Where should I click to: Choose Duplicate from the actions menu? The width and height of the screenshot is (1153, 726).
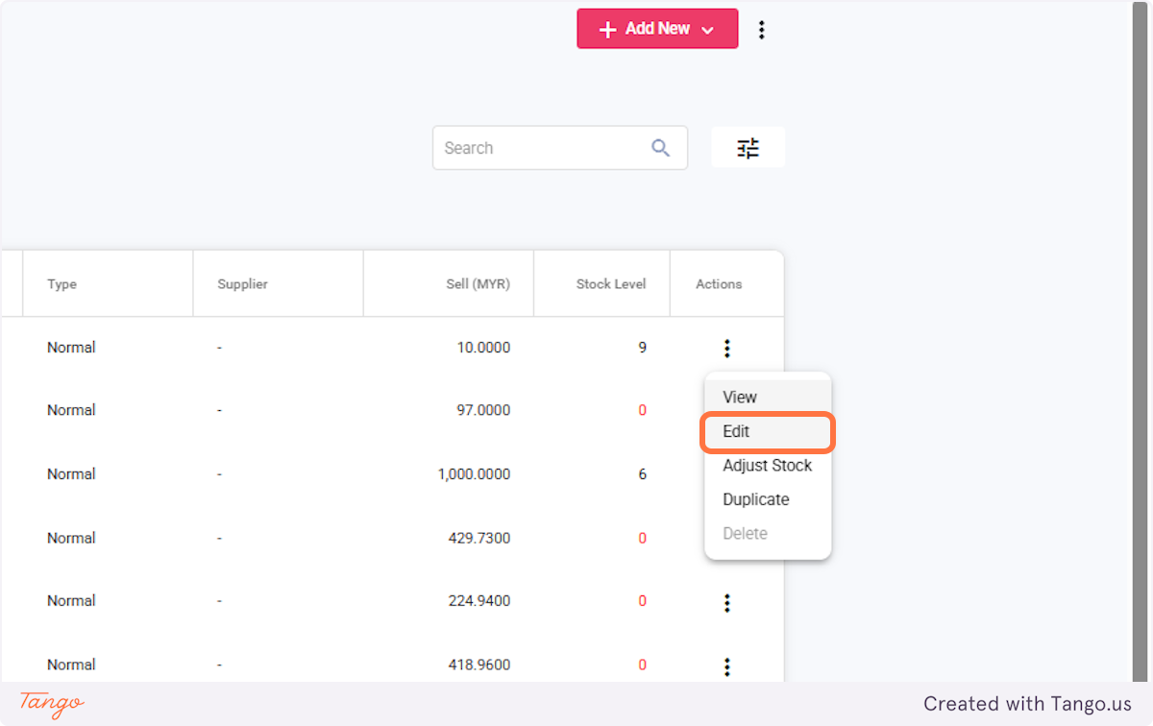[x=768, y=499]
